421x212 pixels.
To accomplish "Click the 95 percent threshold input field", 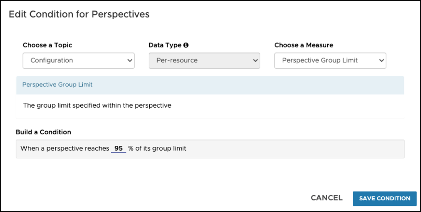I will coord(118,149).
